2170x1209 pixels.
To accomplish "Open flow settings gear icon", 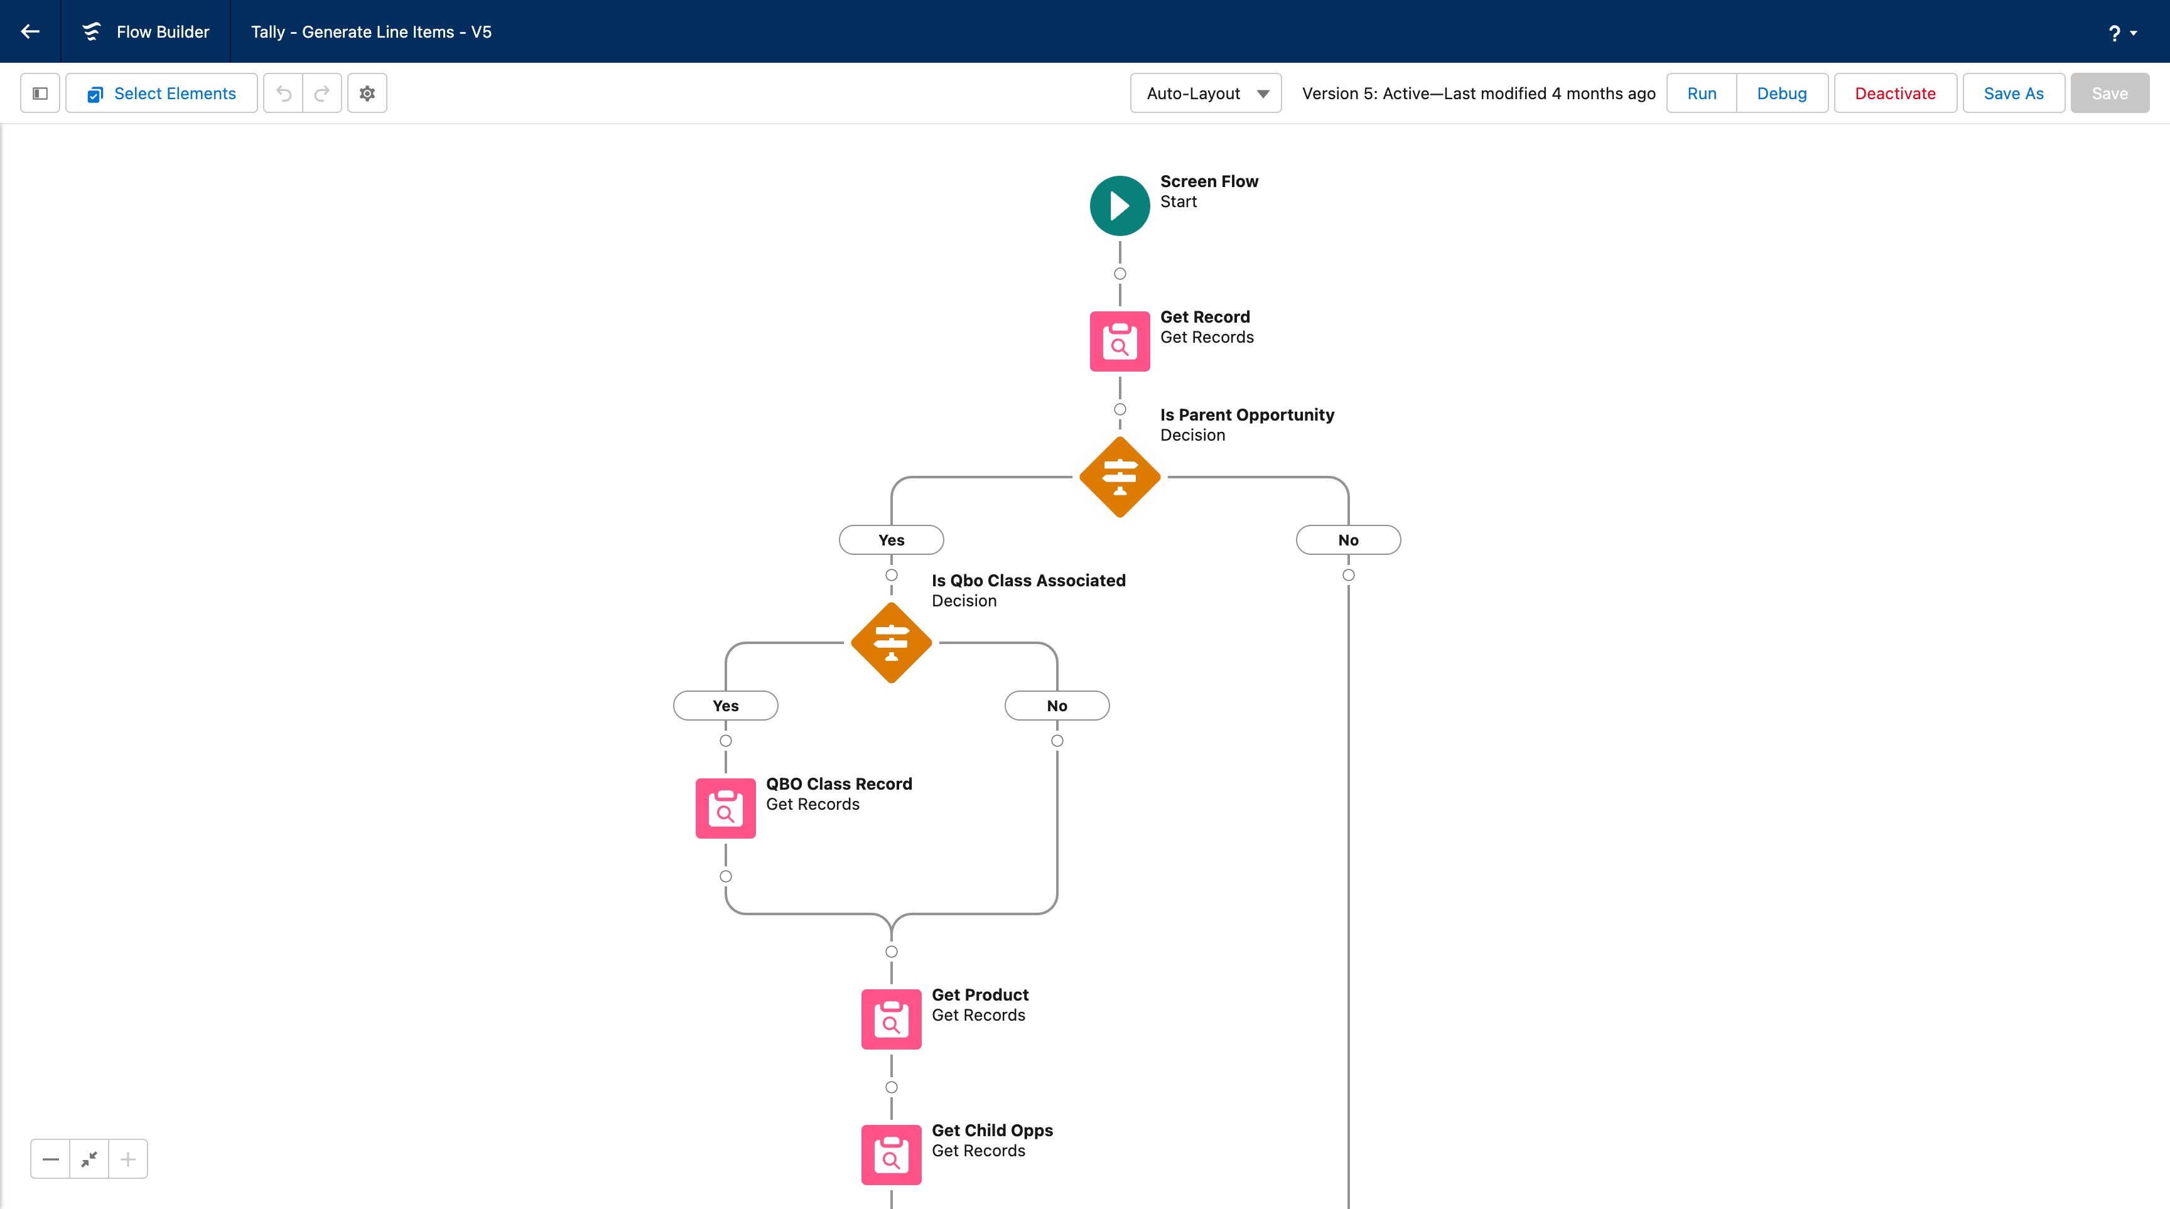I will (367, 94).
